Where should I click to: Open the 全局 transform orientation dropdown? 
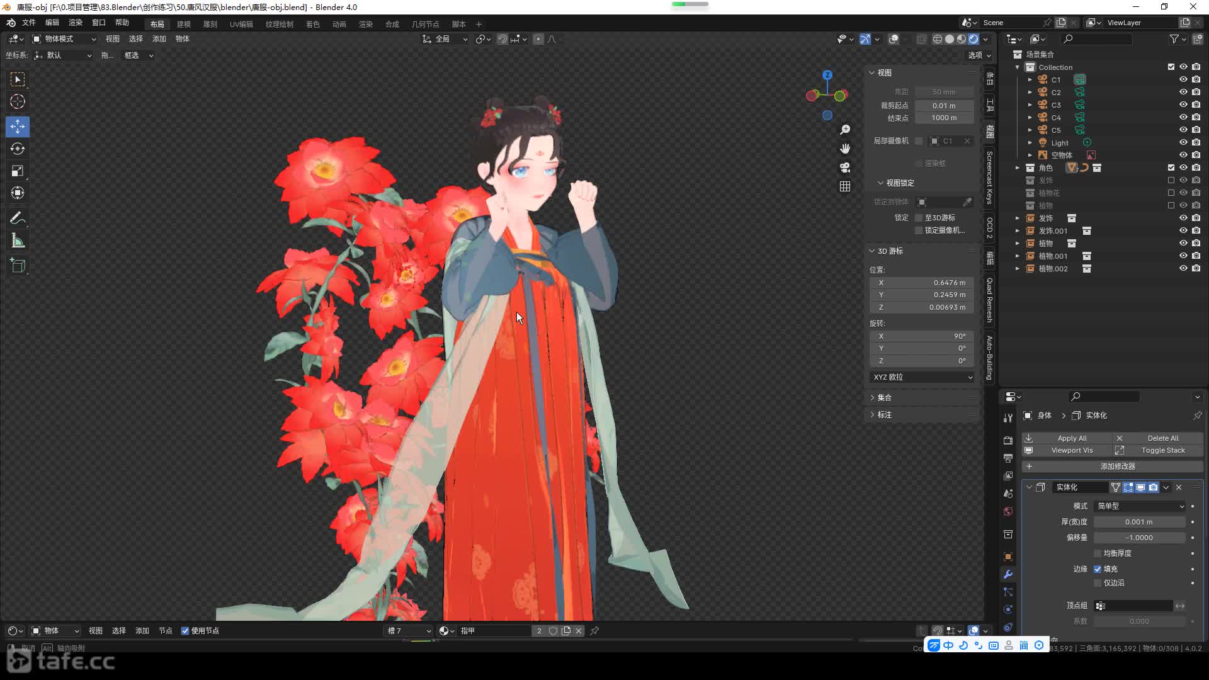point(445,39)
